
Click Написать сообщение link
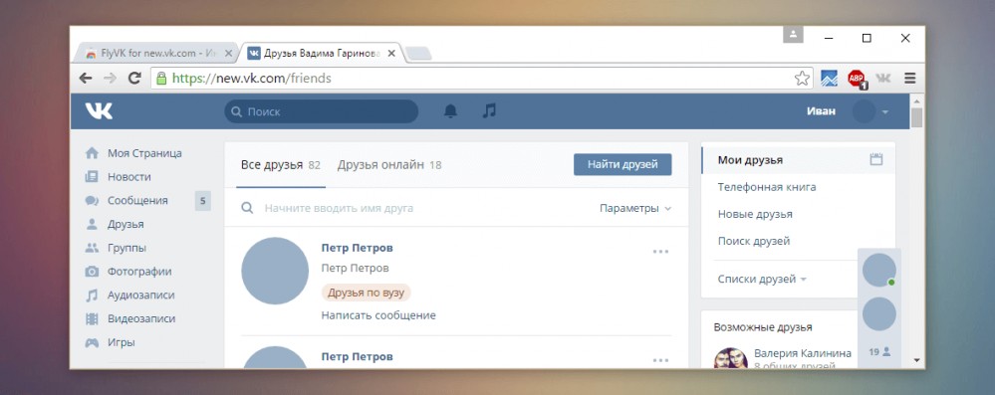(x=378, y=315)
